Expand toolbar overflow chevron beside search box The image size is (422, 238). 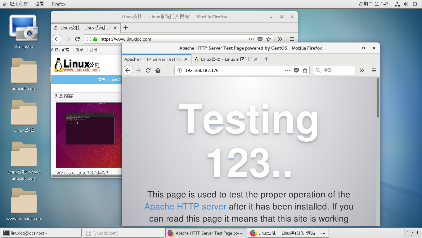point(362,70)
